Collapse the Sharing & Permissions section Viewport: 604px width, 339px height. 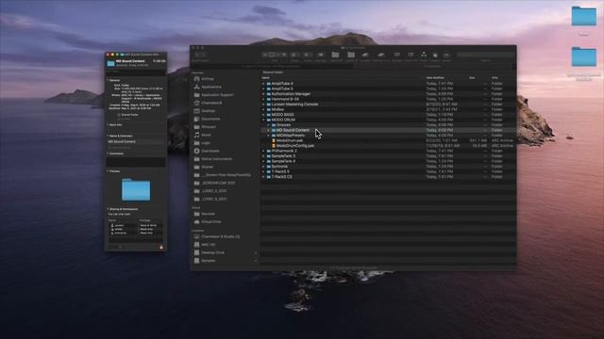[x=108, y=209]
